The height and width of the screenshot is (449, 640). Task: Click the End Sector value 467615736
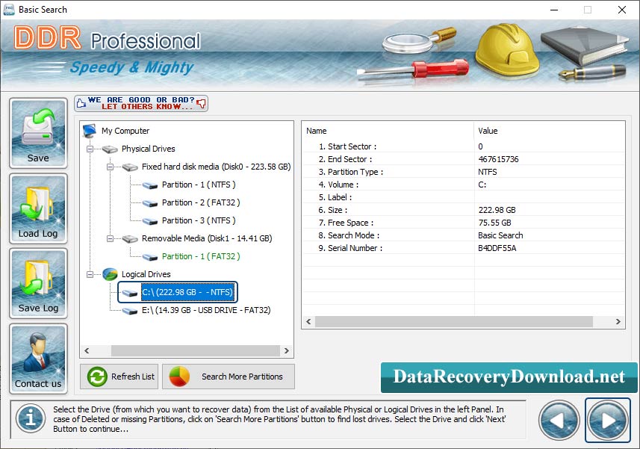498,159
